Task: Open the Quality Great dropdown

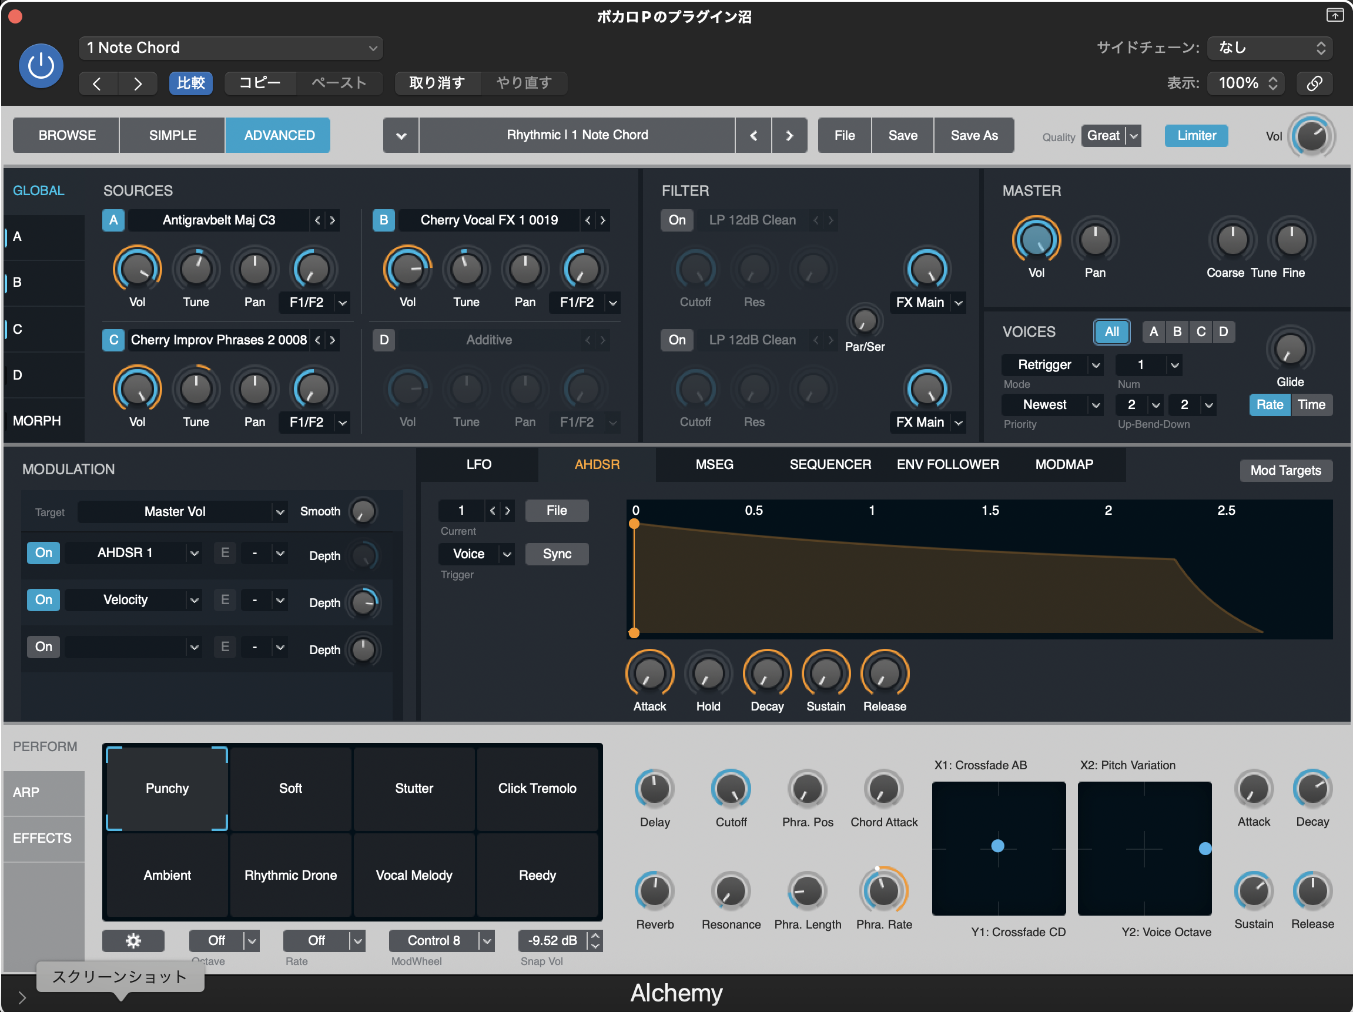Action: [x=1111, y=135]
